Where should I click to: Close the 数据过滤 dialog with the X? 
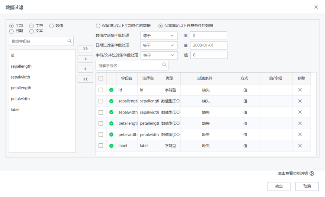(316, 7)
